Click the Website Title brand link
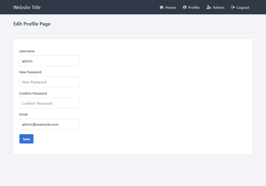Viewport: 266px width, 186px height. coord(27,7)
